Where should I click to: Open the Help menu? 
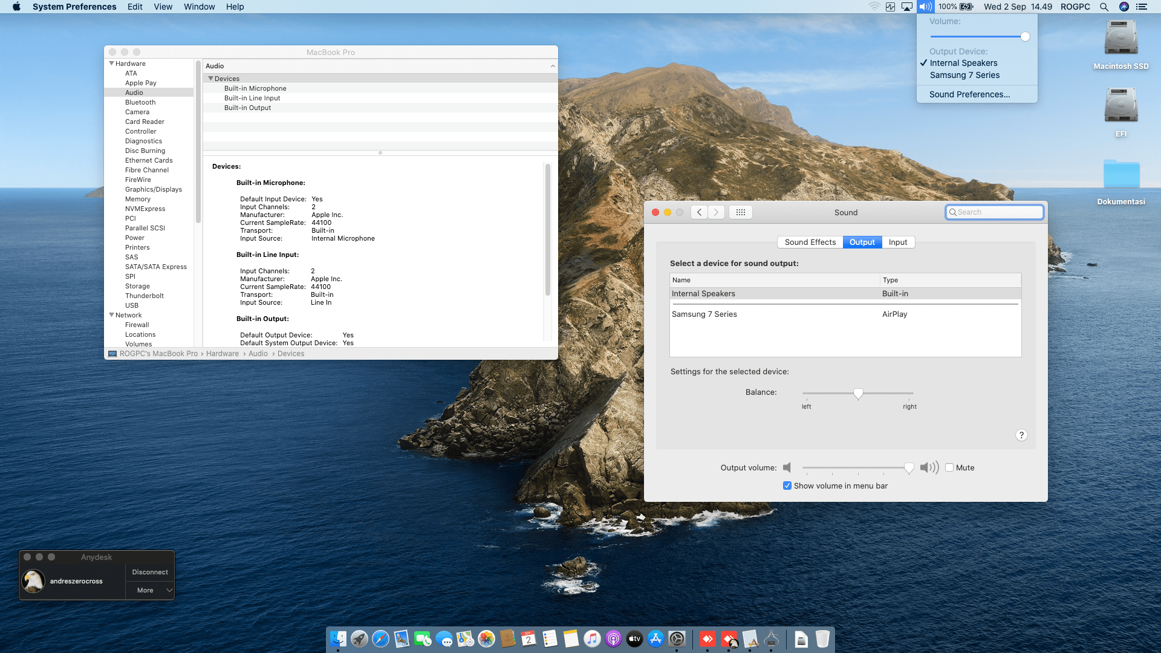click(x=235, y=7)
